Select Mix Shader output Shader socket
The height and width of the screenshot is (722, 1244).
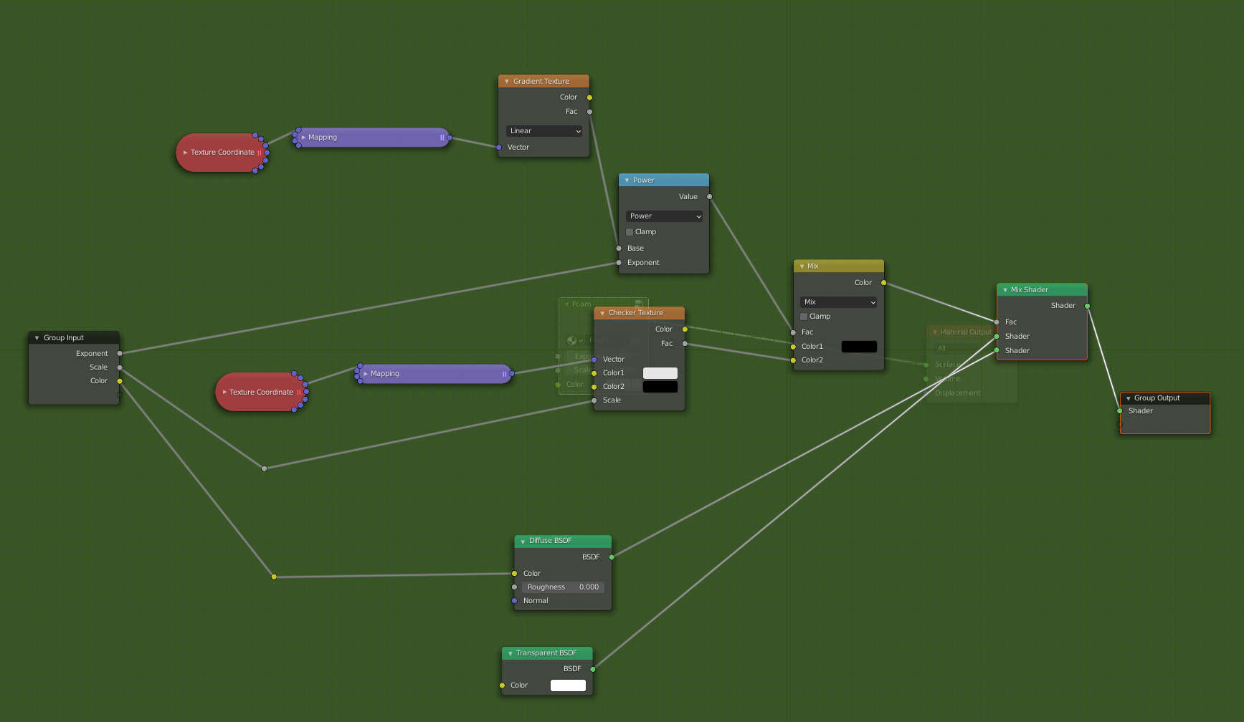point(1088,306)
